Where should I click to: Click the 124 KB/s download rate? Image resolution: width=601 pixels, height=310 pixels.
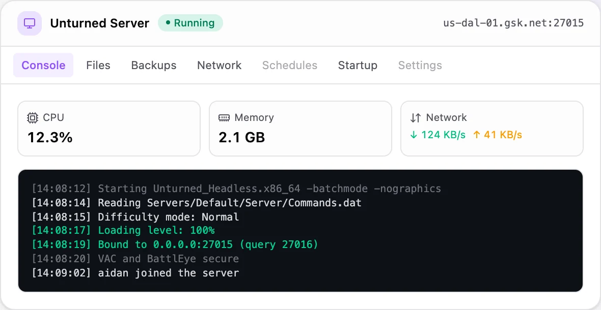pyautogui.click(x=438, y=135)
